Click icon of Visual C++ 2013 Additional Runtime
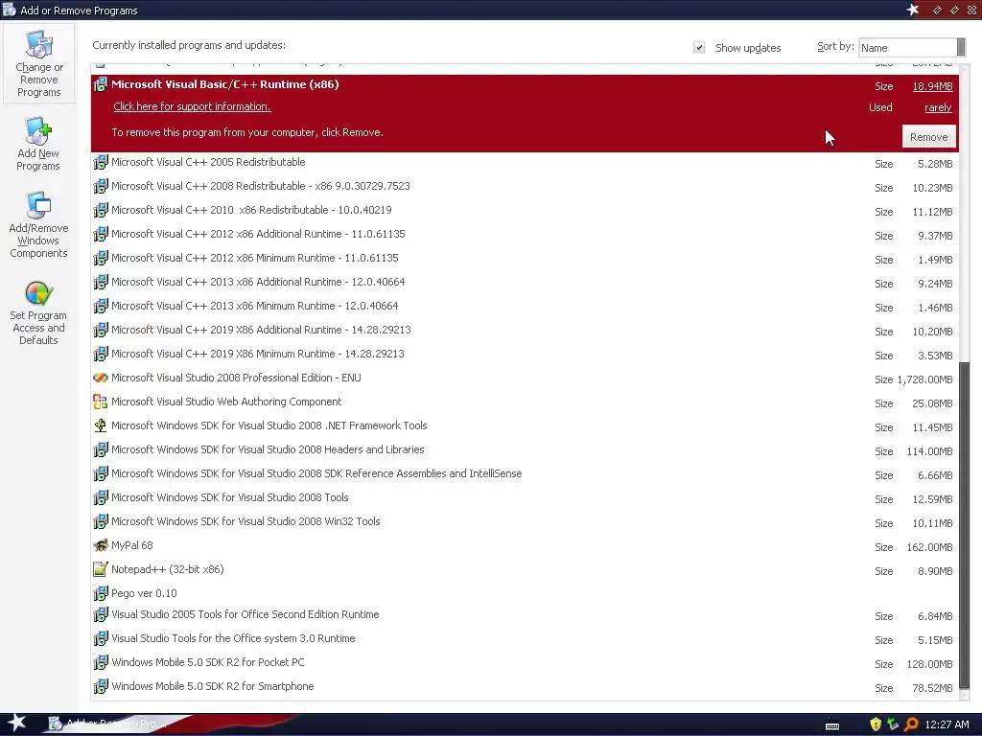This screenshot has width=982, height=736. point(100,283)
